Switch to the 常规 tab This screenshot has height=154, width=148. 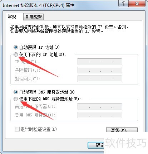click(x=12, y=17)
